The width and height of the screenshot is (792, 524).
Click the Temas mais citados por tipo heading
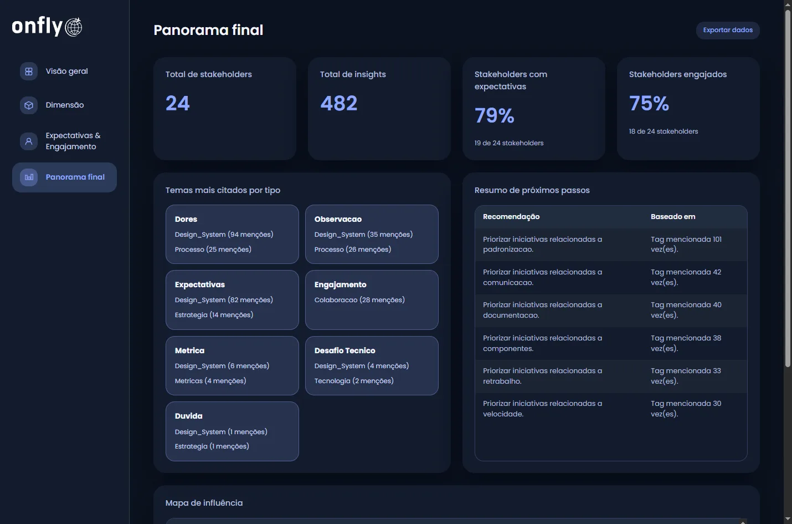tap(223, 190)
